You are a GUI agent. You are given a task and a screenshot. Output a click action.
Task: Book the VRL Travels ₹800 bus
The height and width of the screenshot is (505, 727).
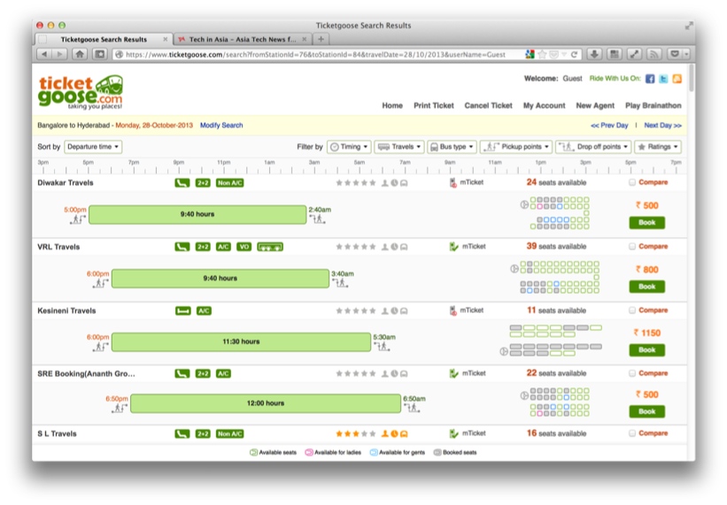[x=646, y=287]
